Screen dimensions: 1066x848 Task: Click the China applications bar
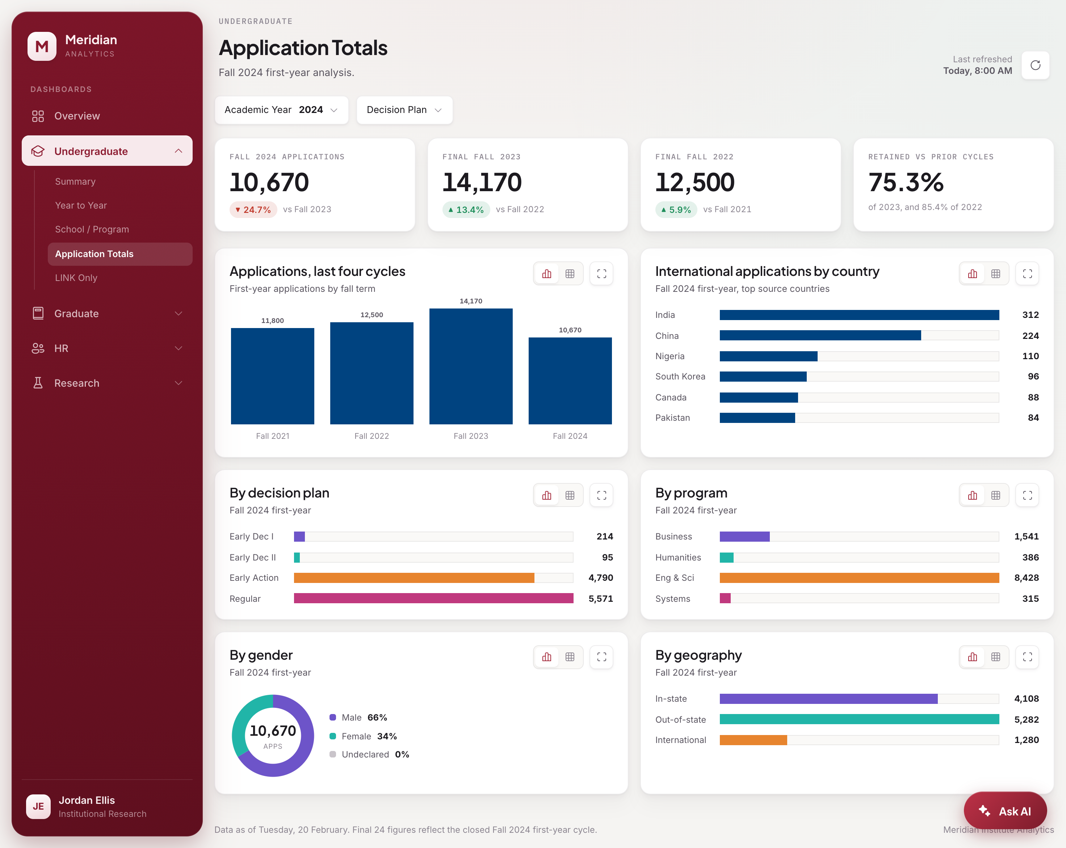tap(820, 336)
